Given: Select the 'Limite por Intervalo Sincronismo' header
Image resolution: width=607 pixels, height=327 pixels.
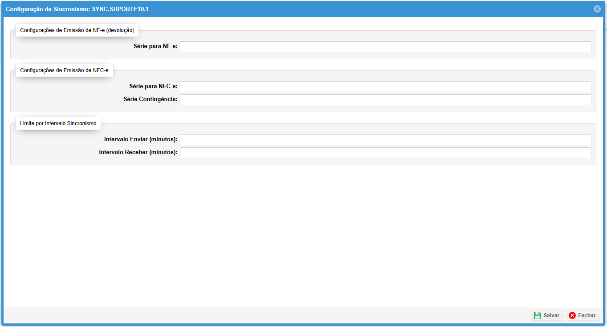Looking at the screenshot, I should (x=58, y=123).
